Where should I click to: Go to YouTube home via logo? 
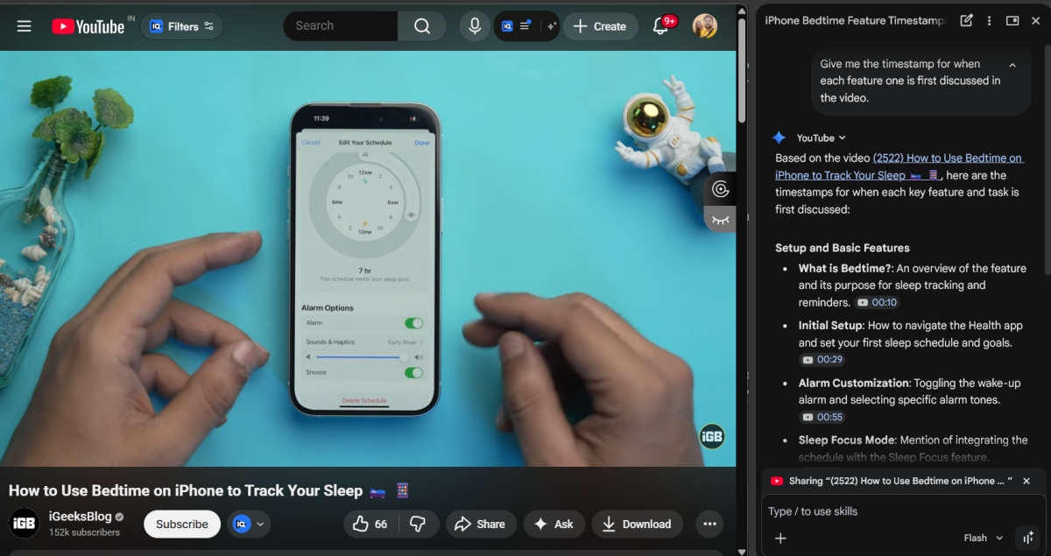(88, 26)
